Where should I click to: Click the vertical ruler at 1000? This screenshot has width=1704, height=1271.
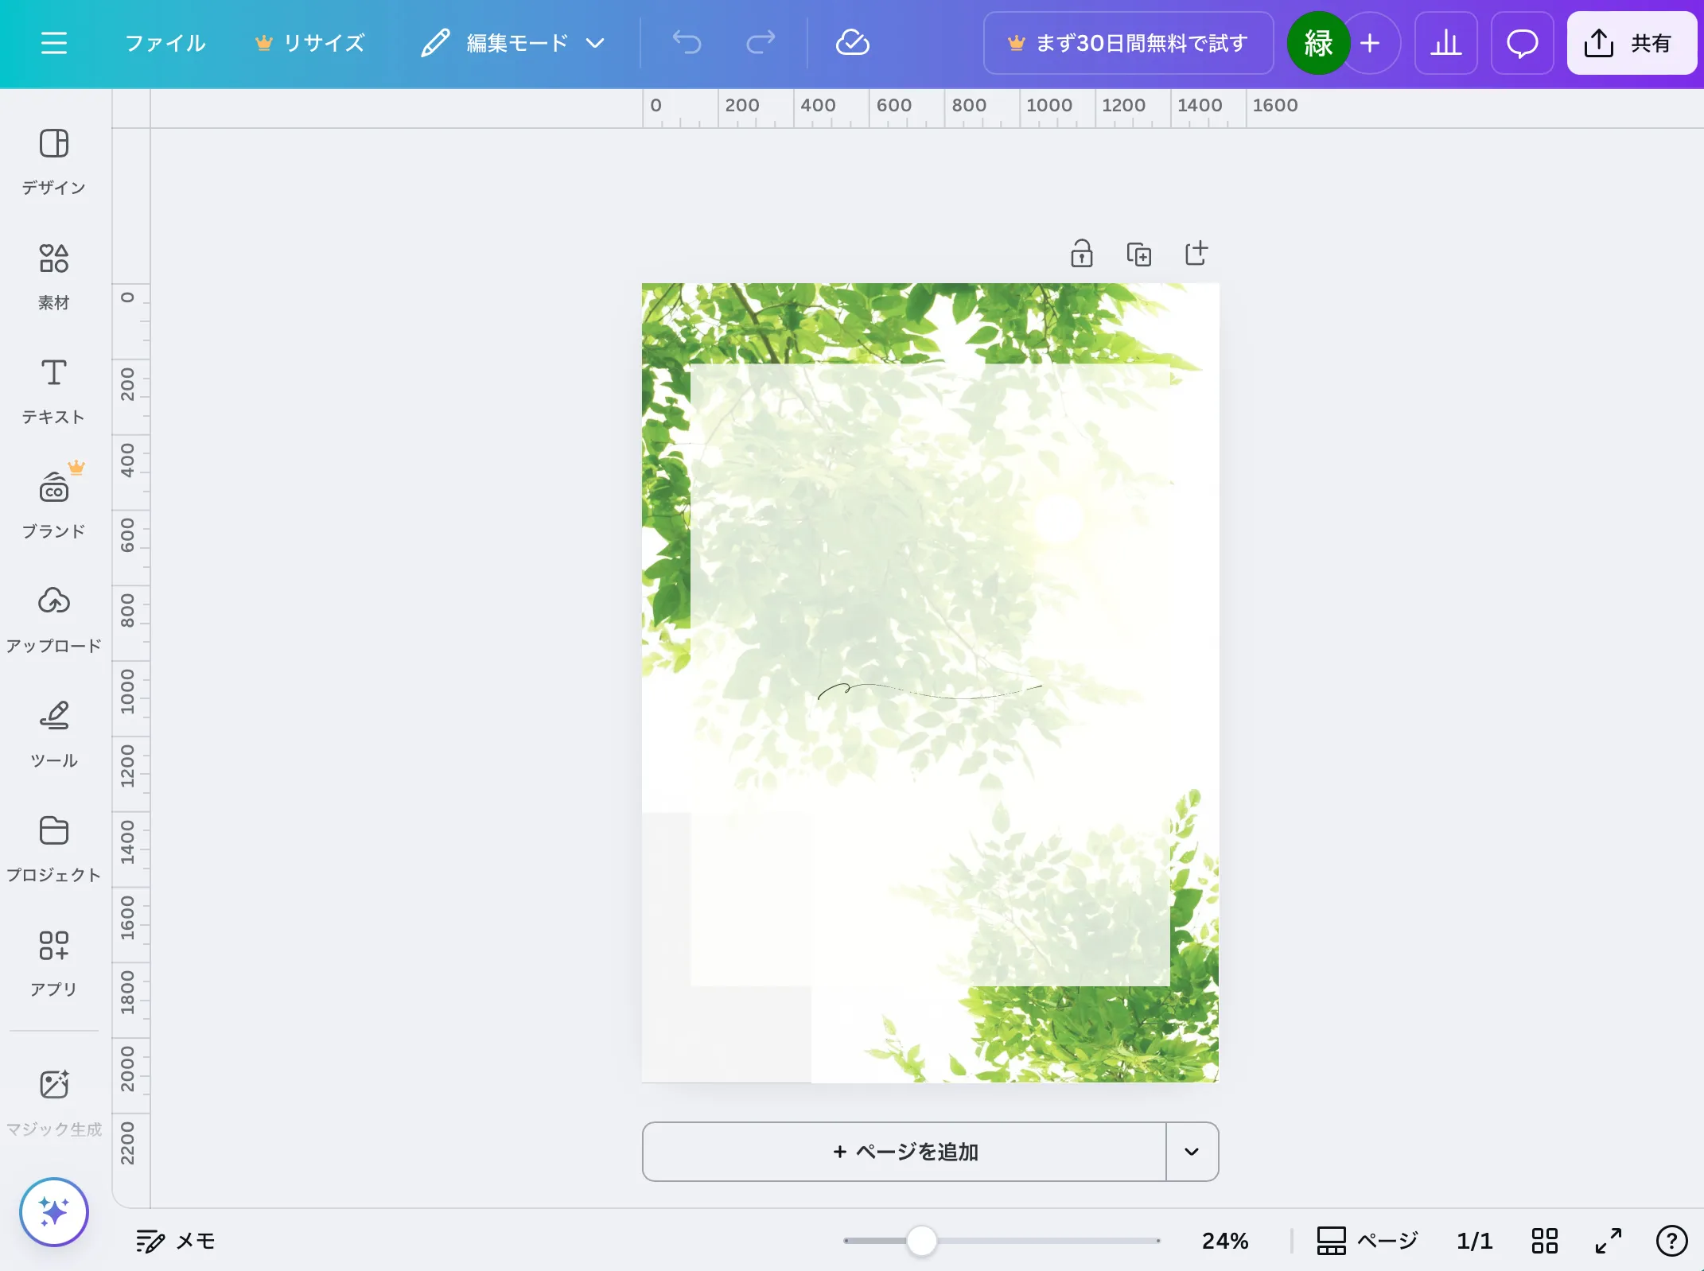click(x=127, y=691)
